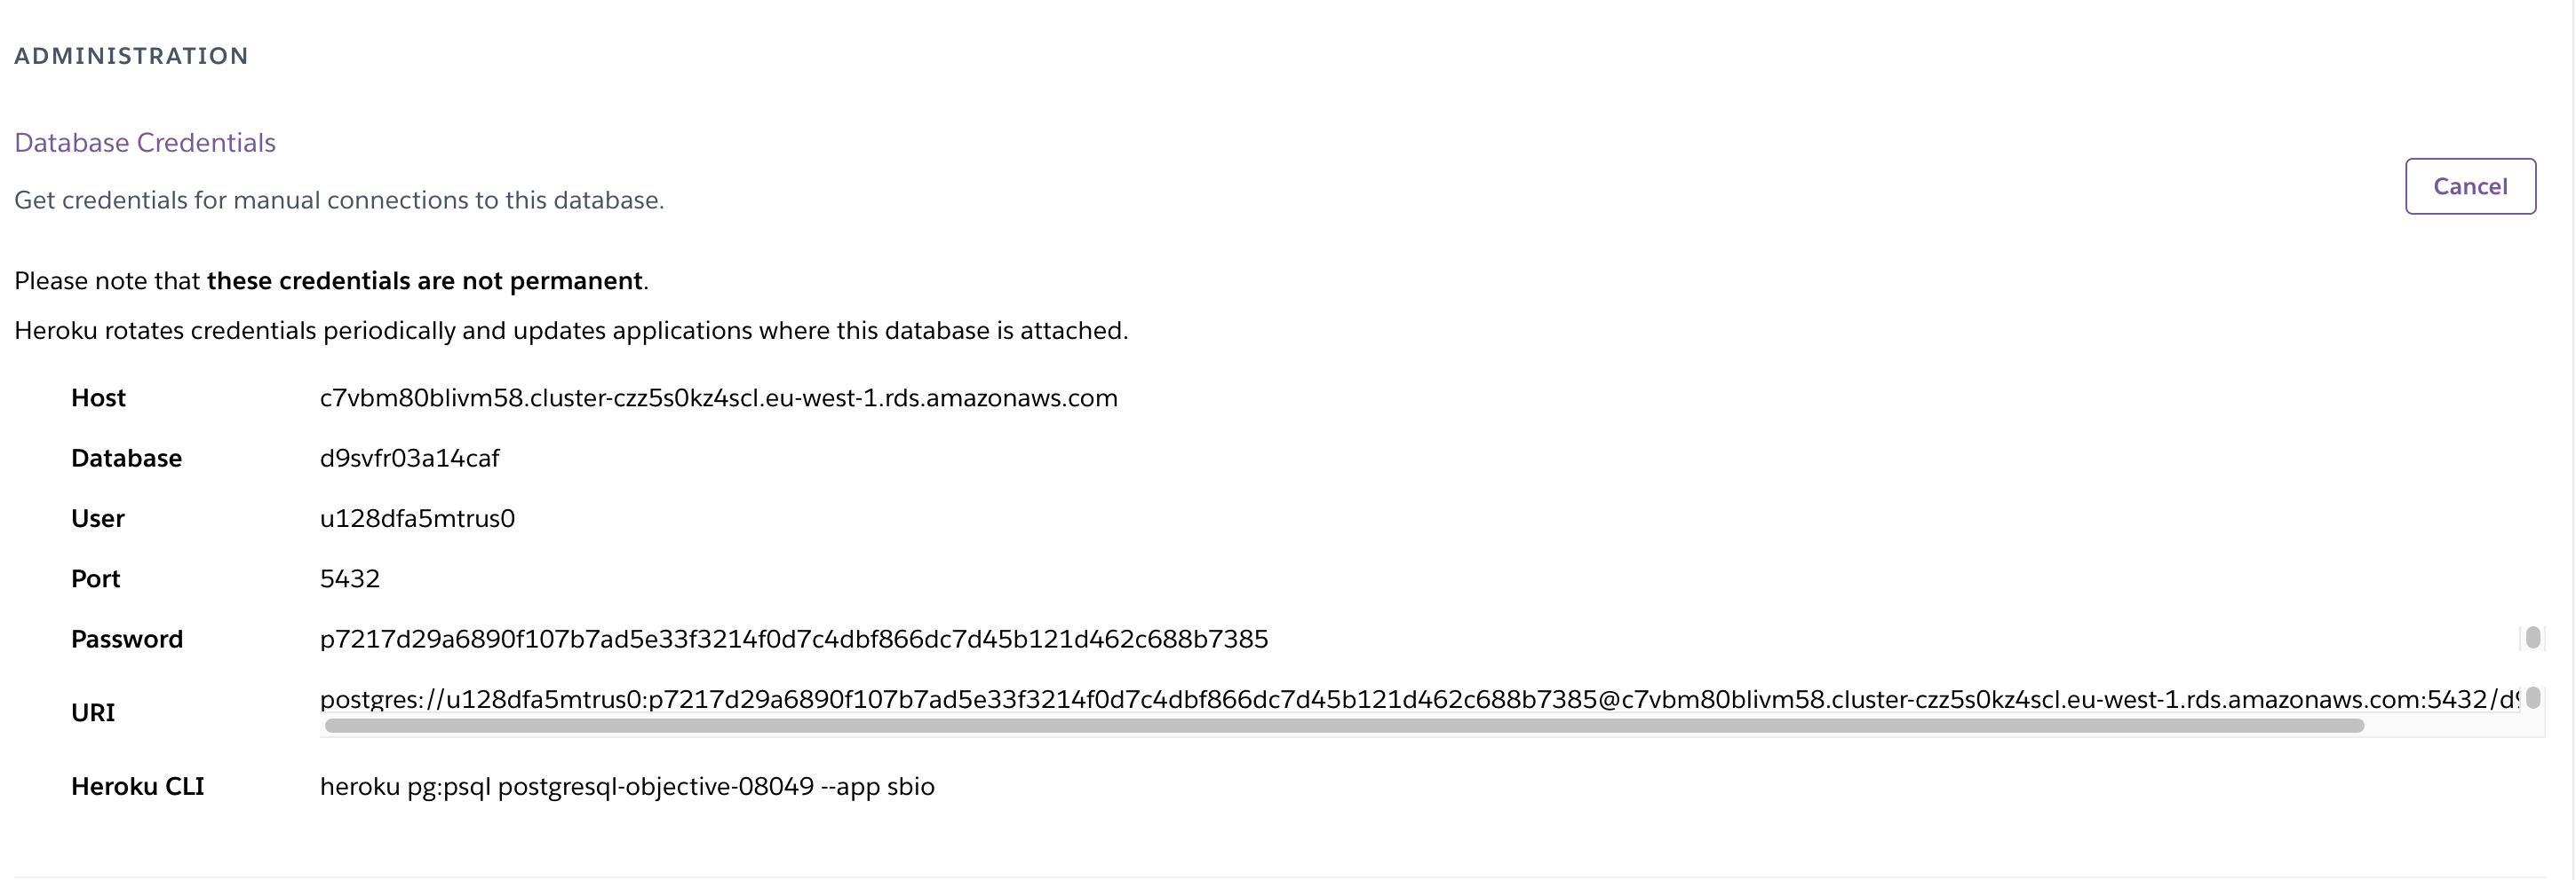2576x880 pixels.
Task: Click the Database row label
Action: coord(125,458)
